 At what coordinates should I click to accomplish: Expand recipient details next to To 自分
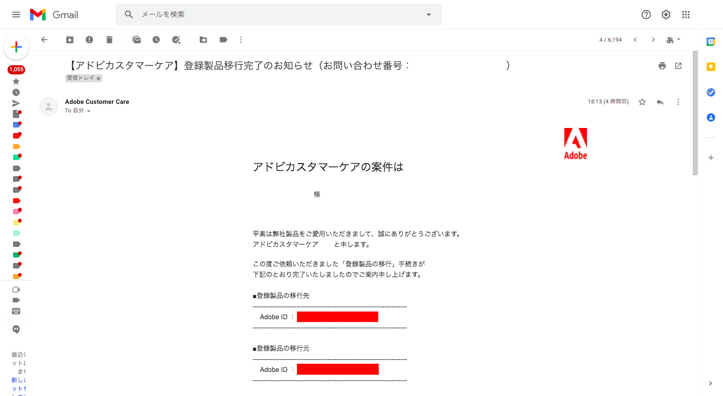click(x=89, y=111)
